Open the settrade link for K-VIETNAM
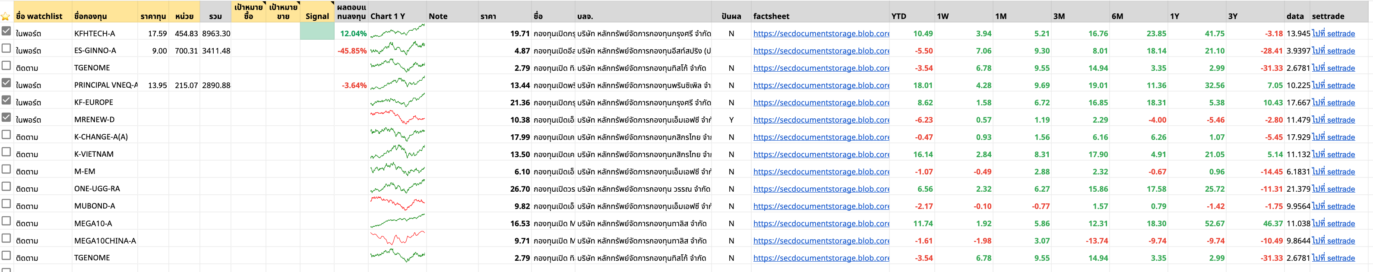 tap(1333, 154)
